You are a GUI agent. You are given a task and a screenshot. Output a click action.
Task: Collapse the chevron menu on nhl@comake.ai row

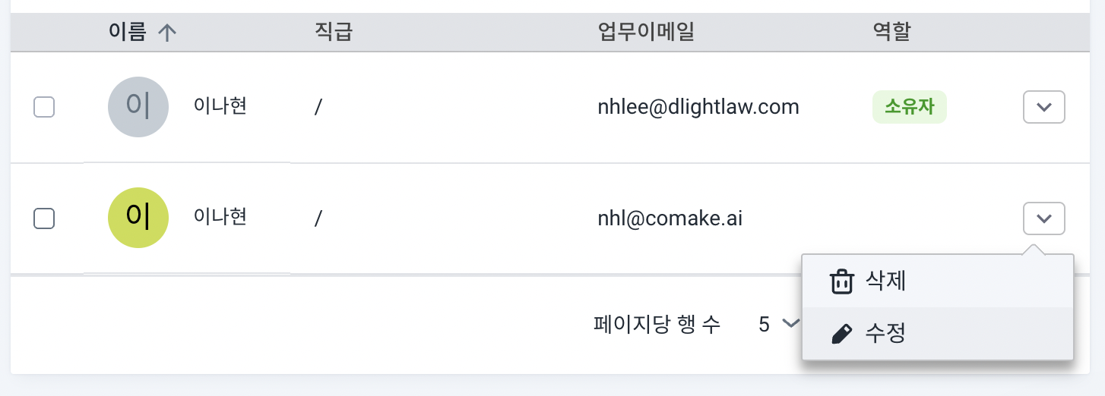click(x=1044, y=218)
